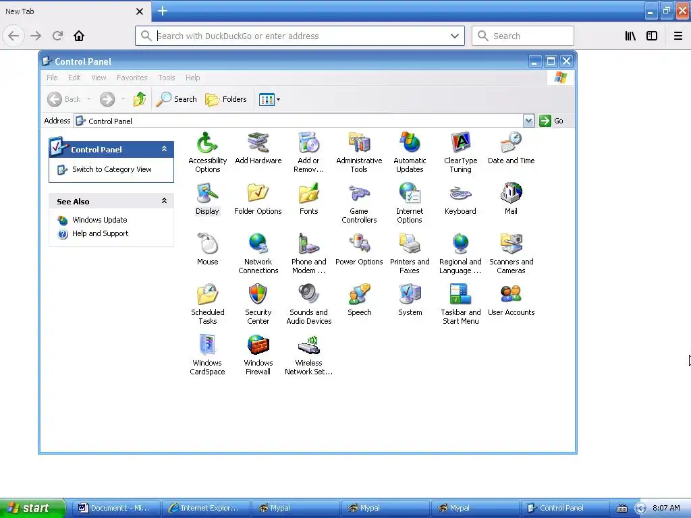
Task: Open the Favorites menu
Action: coord(132,78)
